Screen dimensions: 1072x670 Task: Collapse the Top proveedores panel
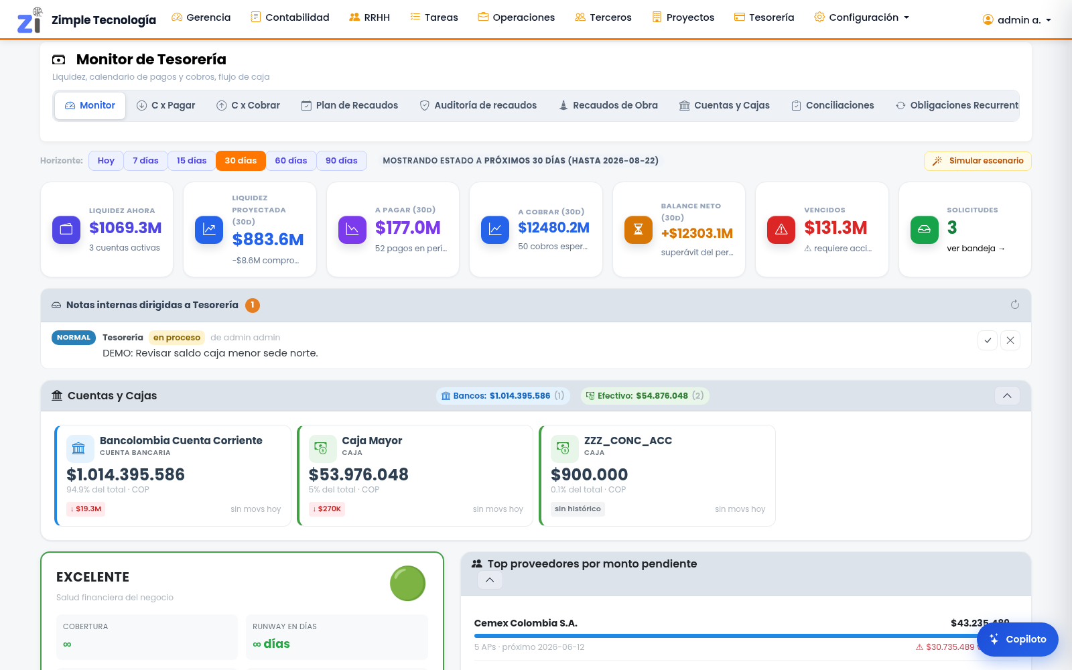coord(490,580)
